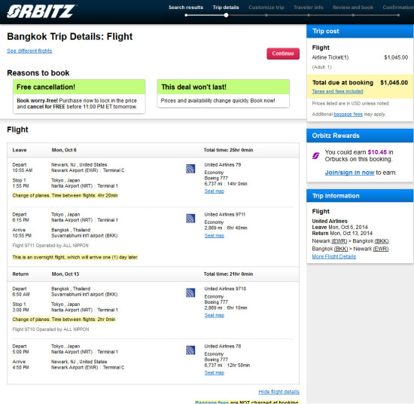Open Seat map for United Airlines 79

(x=214, y=191)
